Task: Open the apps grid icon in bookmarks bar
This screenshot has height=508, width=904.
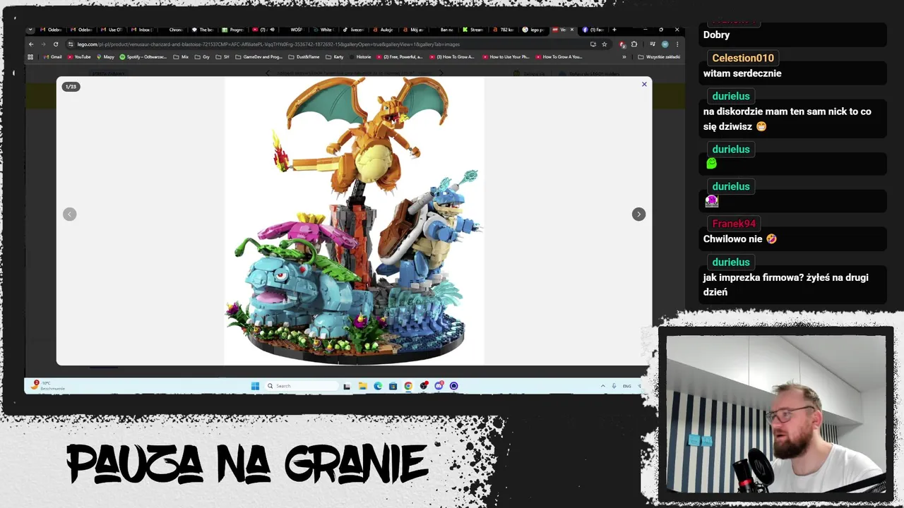Action: point(30,57)
